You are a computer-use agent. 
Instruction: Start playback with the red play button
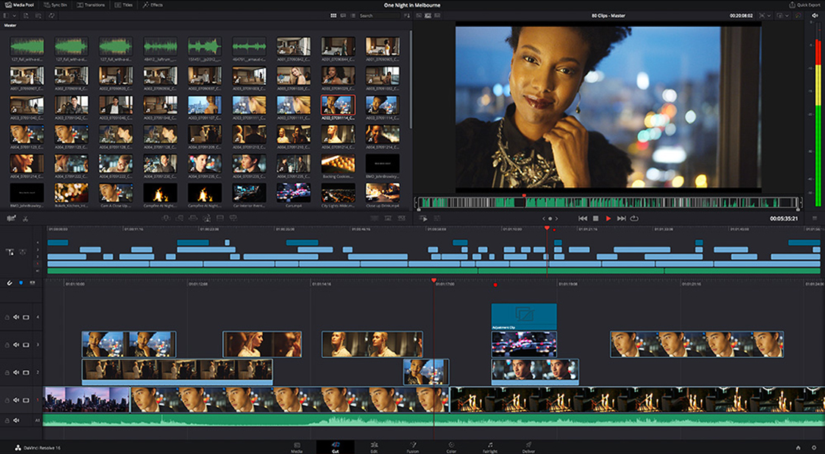coord(608,218)
